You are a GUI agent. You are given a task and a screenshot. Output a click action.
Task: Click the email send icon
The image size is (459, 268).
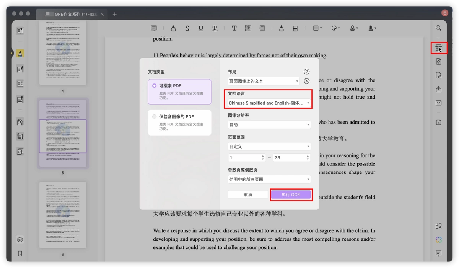coord(438,103)
